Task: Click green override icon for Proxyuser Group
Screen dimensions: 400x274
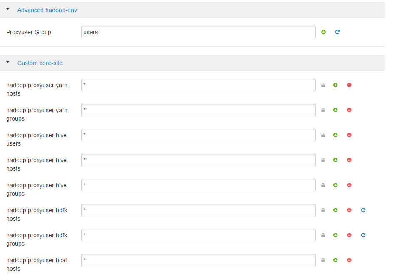Action: (323, 32)
